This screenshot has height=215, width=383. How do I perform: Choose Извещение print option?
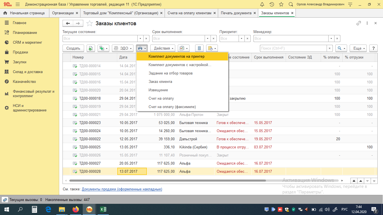point(182,90)
